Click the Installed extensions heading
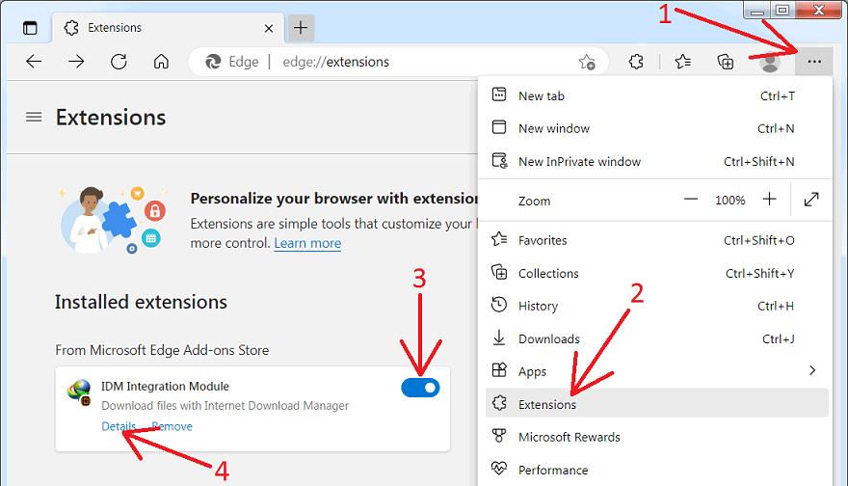 pyautogui.click(x=141, y=302)
